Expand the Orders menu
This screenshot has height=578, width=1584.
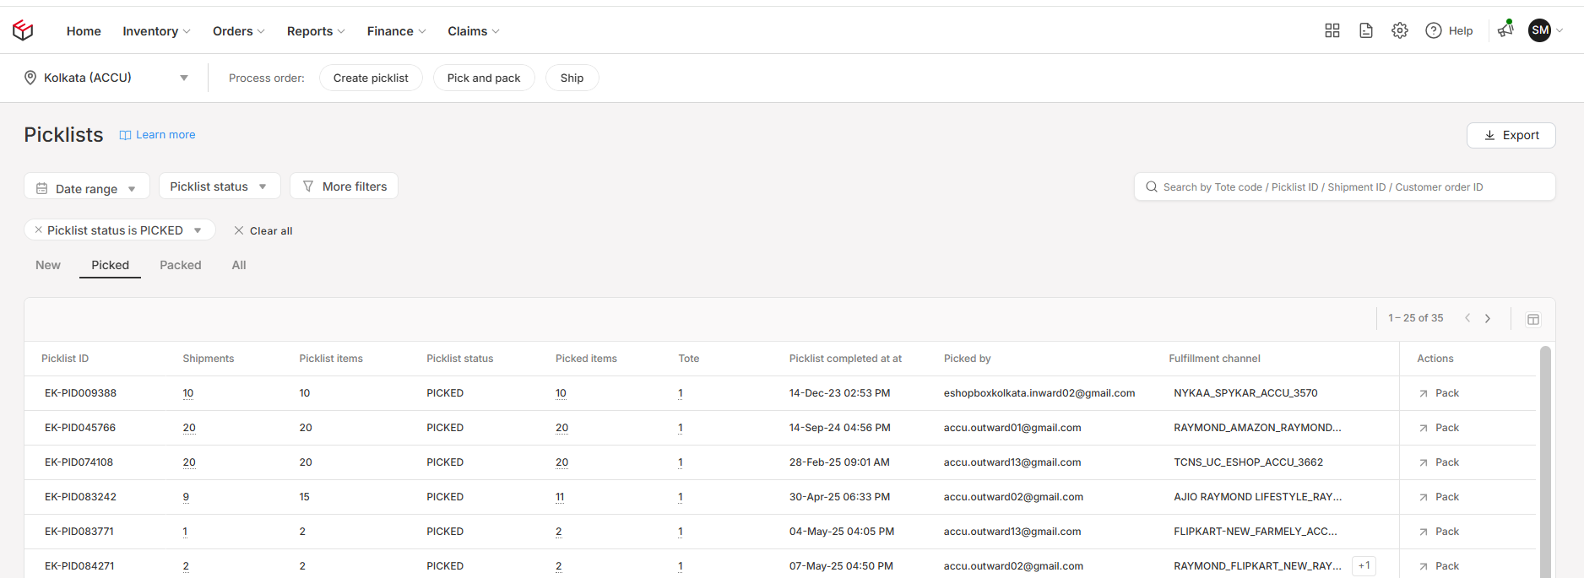click(239, 31)
